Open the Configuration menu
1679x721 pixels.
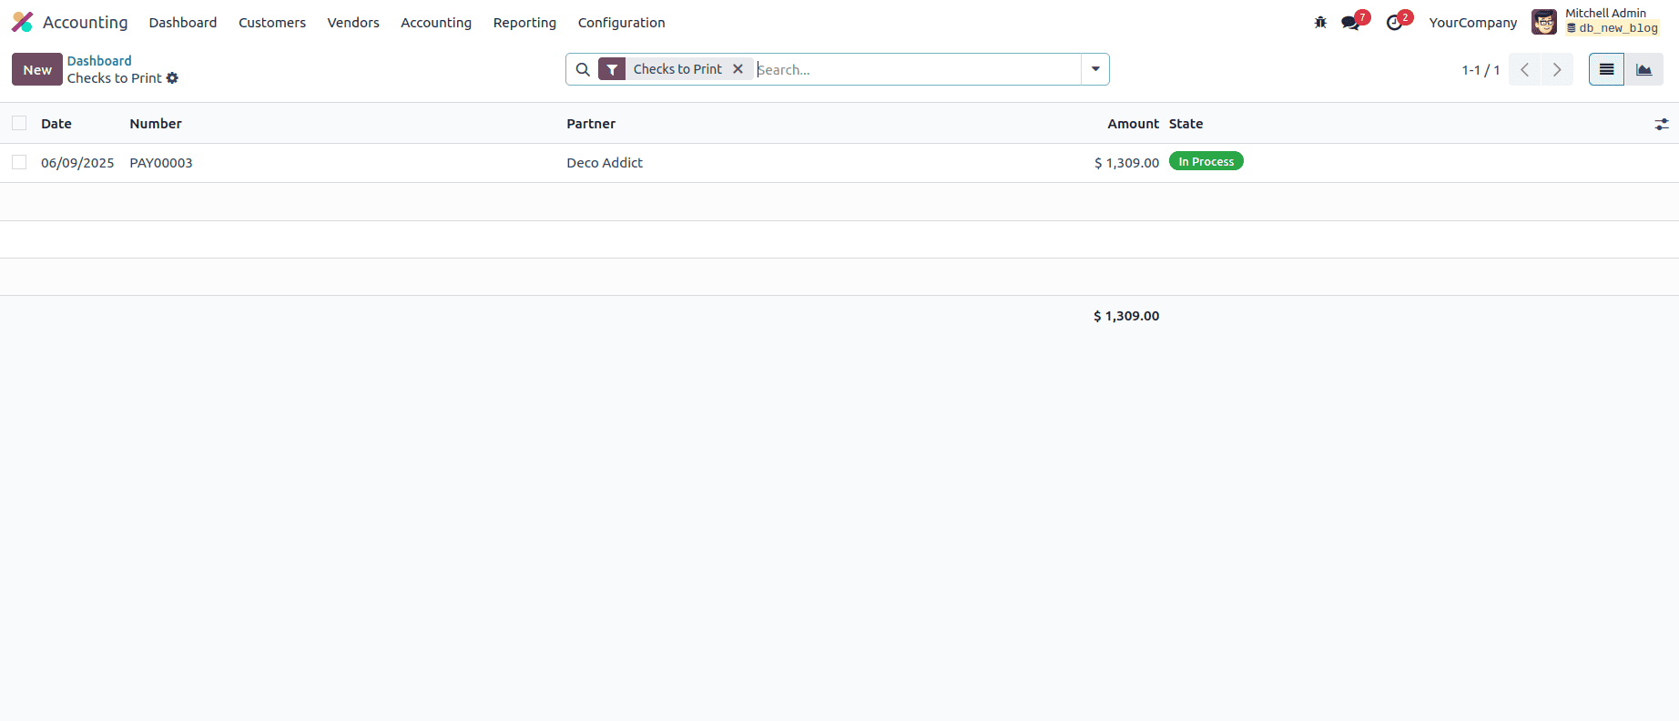[x=621, y=22]
